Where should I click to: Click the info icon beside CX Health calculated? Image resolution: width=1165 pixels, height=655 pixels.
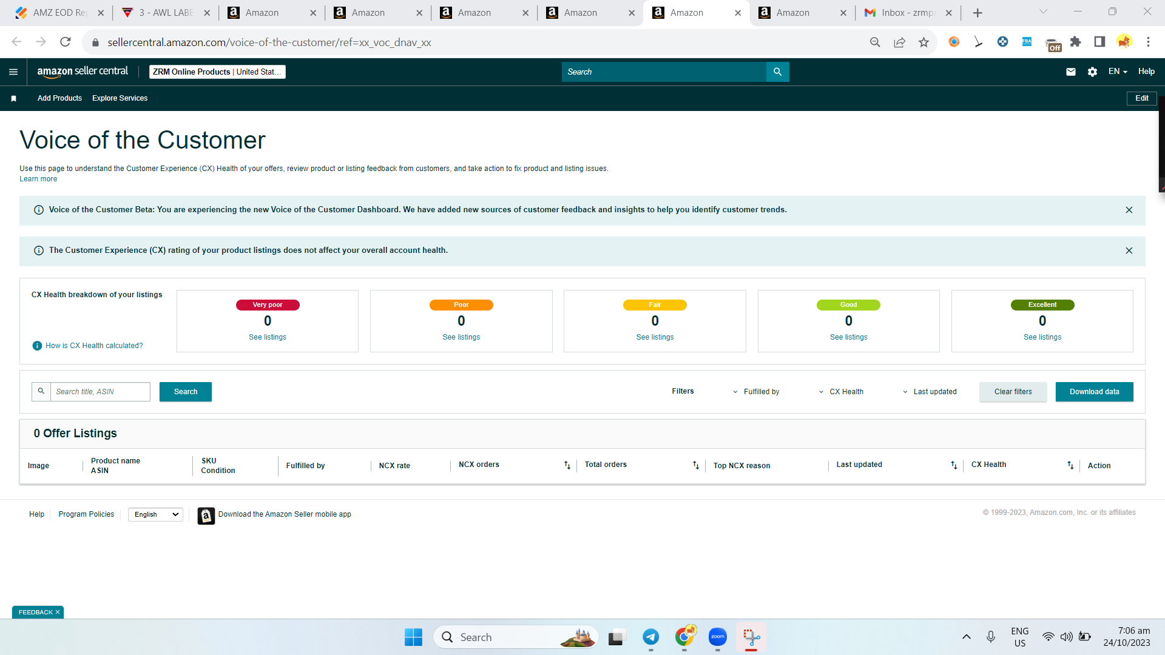point(37,346)
